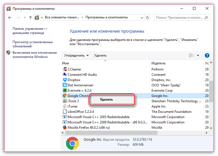Image resolution: width=218 pixels, height=156 pixels.
Task: Open the Упорядочить dropdown menu
Action: (x=76, y=55)
